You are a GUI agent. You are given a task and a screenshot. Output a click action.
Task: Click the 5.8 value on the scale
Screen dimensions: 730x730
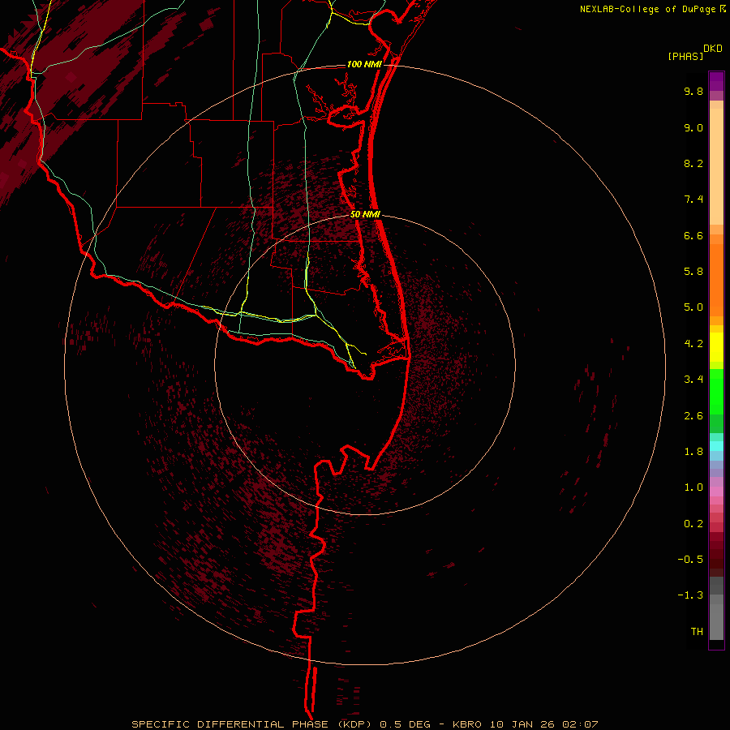tap(693, 272)
